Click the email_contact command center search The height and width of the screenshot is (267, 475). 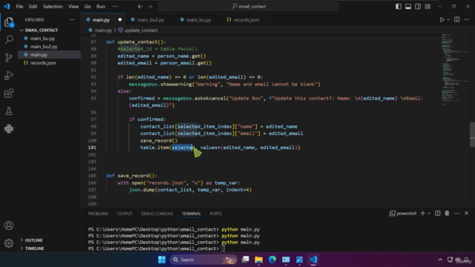click(248, 7)
